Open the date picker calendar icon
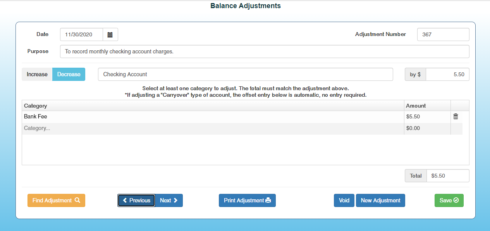490x231 pixels. tap(110, 35)
